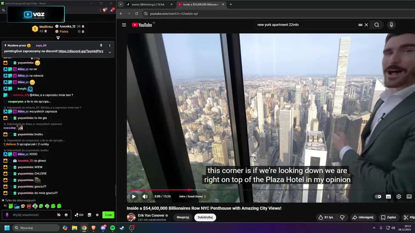
Task: Open YouTube player settings gear
Action: pos(399,196)
